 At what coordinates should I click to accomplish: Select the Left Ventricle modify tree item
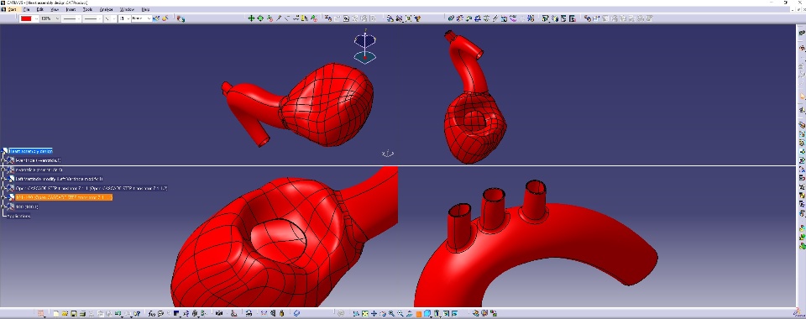tap(59, 179)
